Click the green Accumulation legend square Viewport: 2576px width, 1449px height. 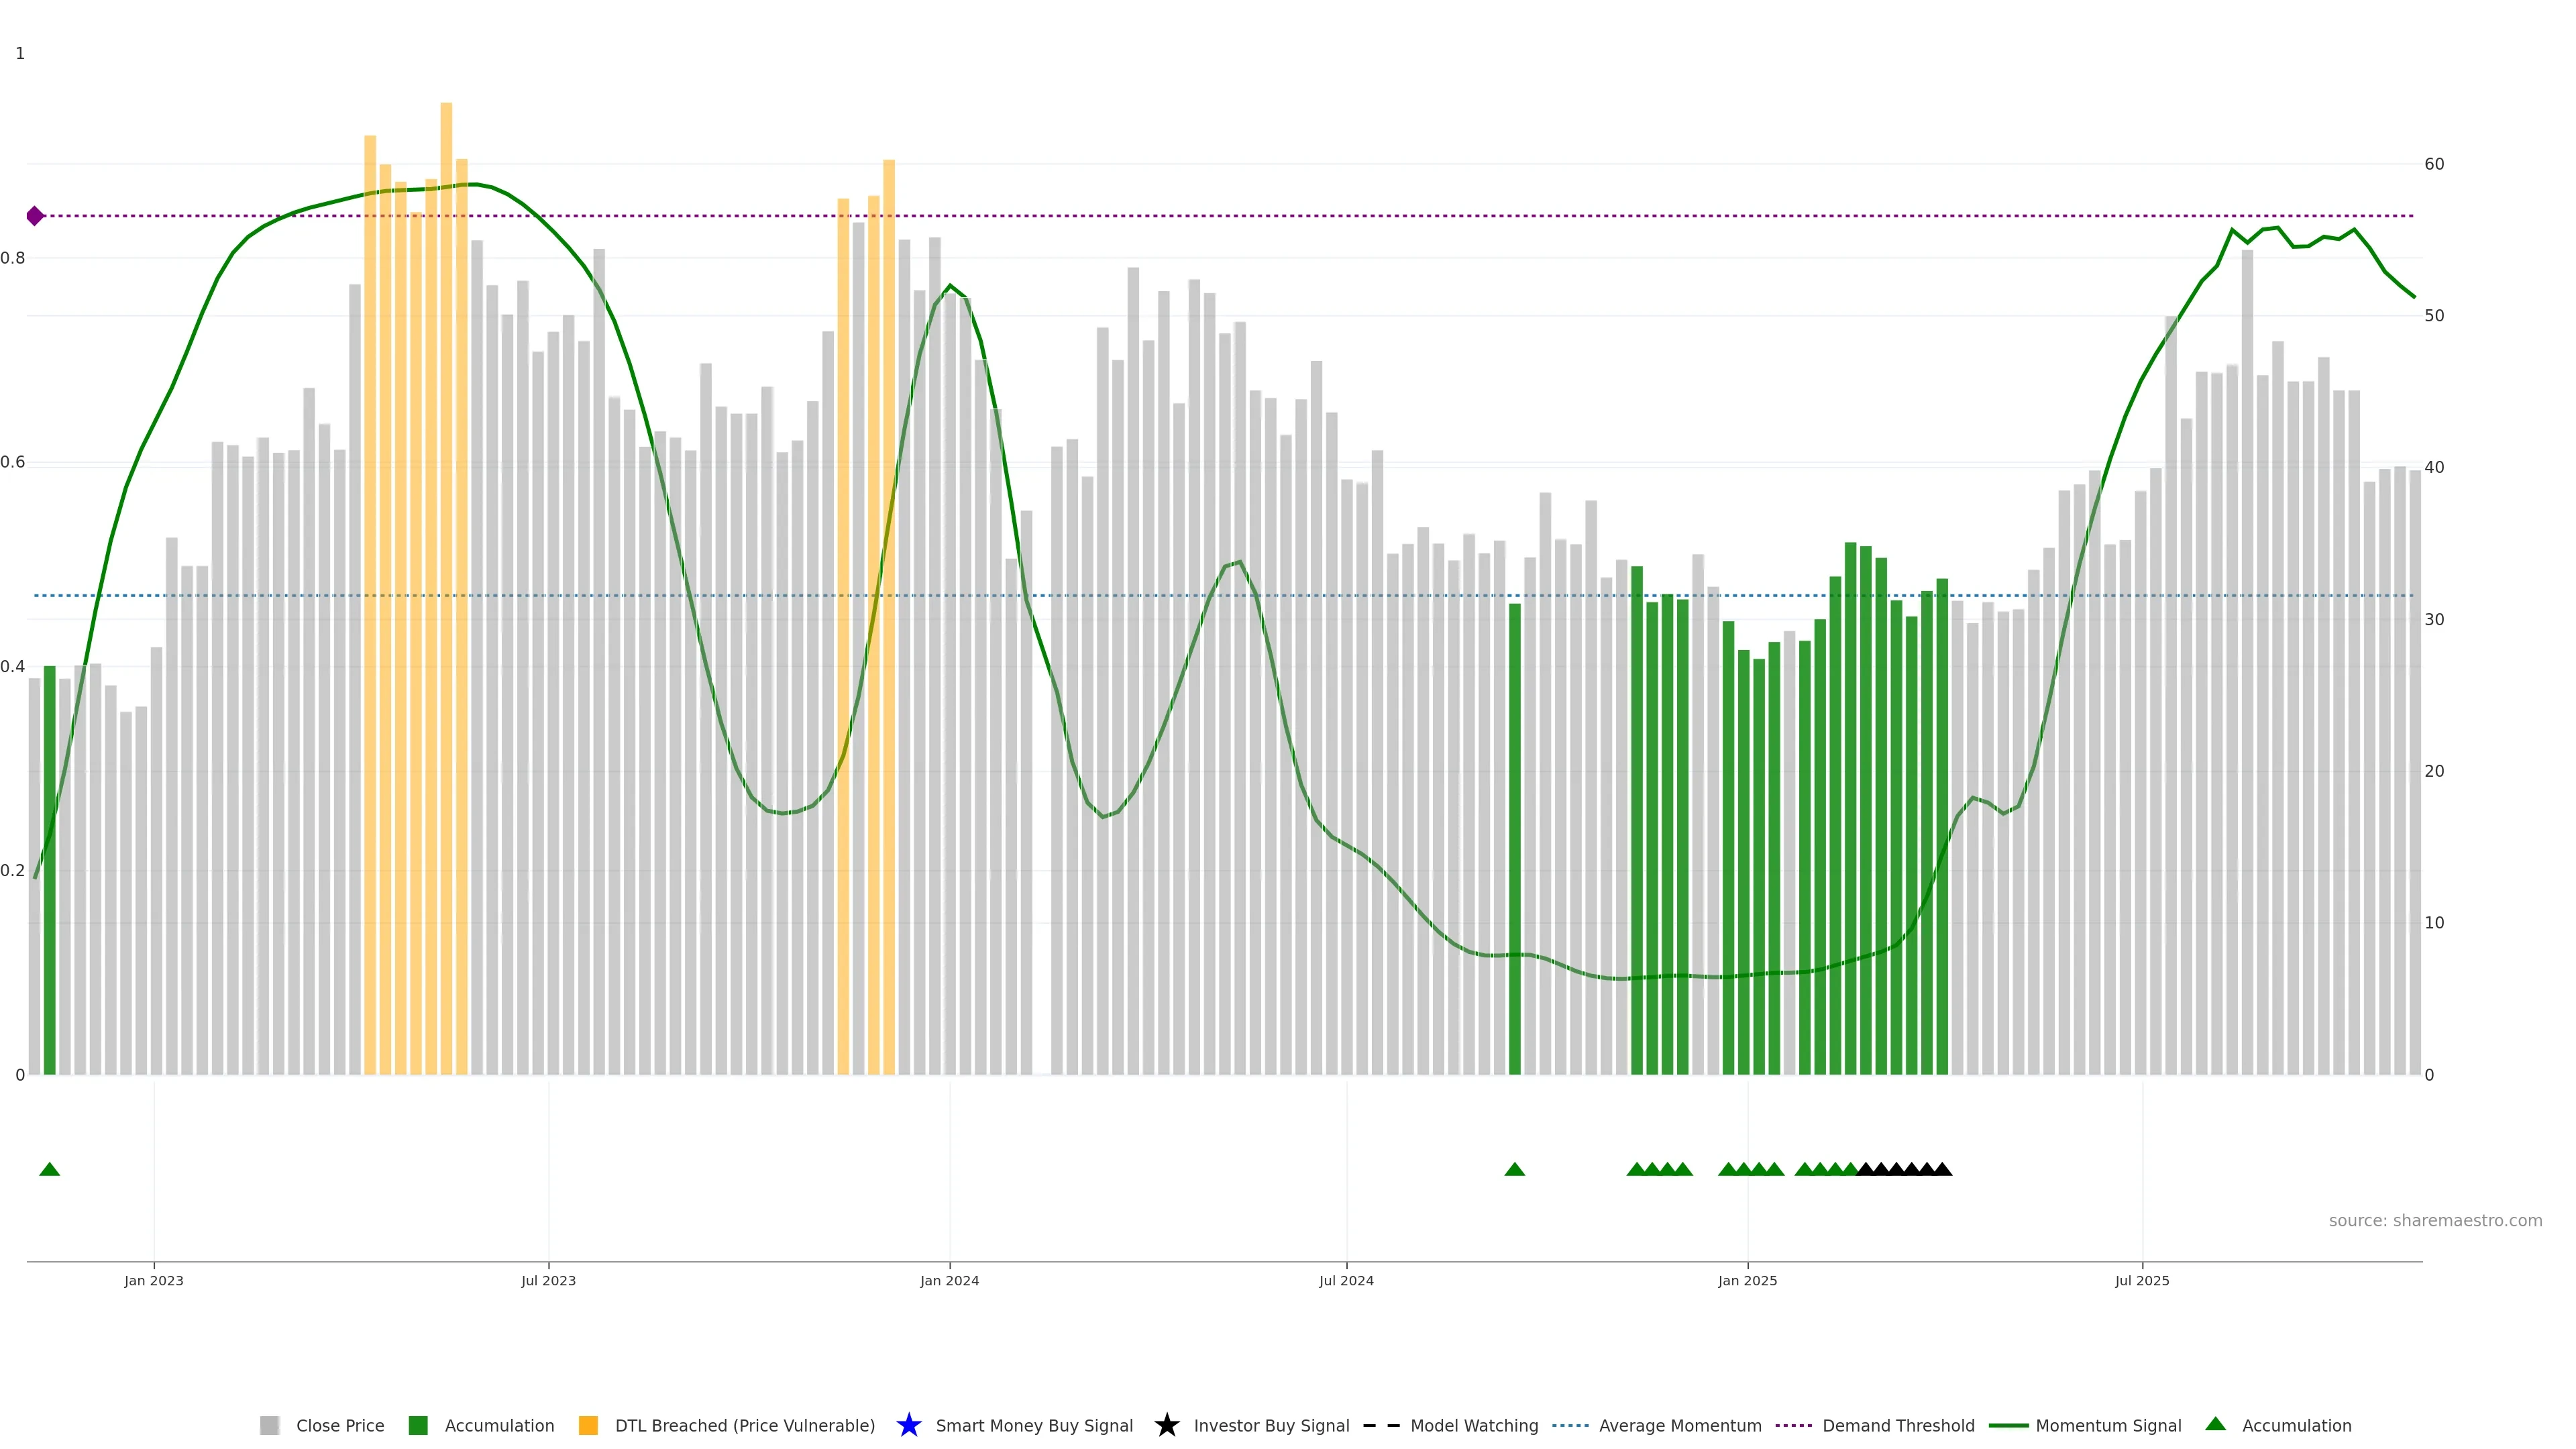point(418,1425)
